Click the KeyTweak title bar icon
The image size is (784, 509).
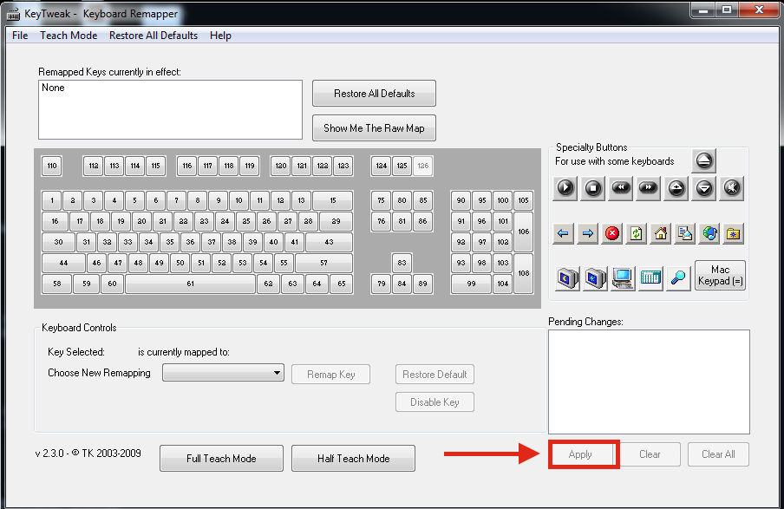point(13,14)
